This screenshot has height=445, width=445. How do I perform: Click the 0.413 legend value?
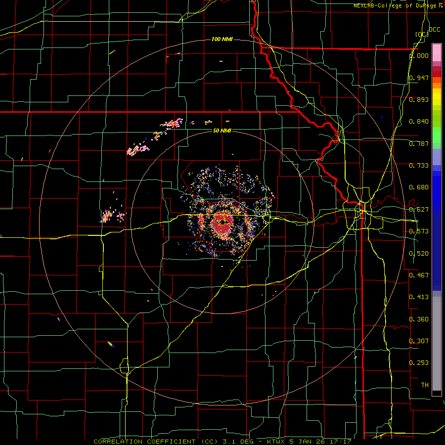[419, 297]
